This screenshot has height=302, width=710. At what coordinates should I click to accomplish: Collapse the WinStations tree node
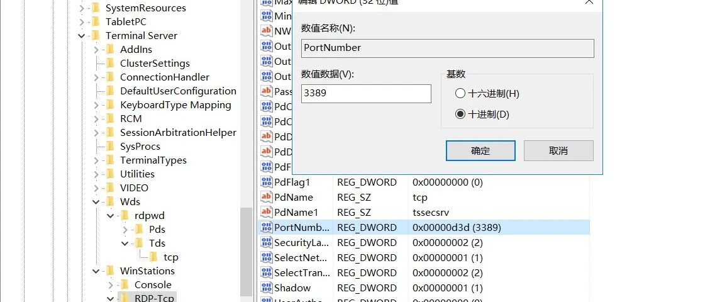pos(96,271)
